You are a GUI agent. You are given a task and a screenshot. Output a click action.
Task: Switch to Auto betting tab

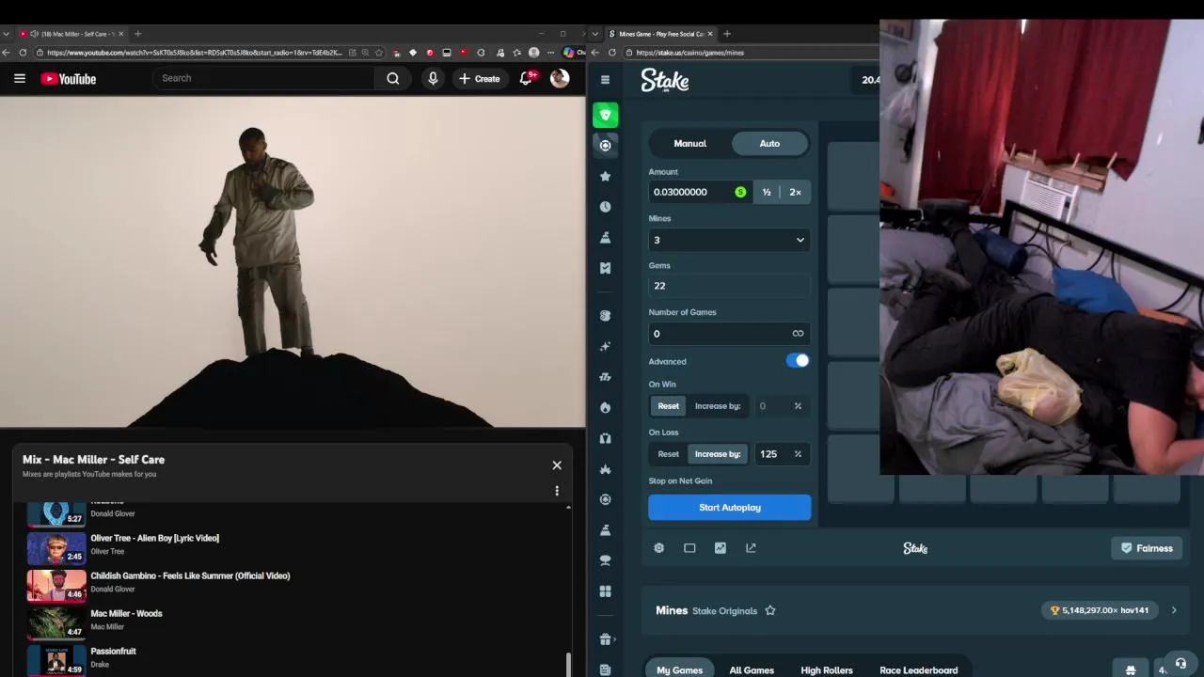(x=769, y=144)
